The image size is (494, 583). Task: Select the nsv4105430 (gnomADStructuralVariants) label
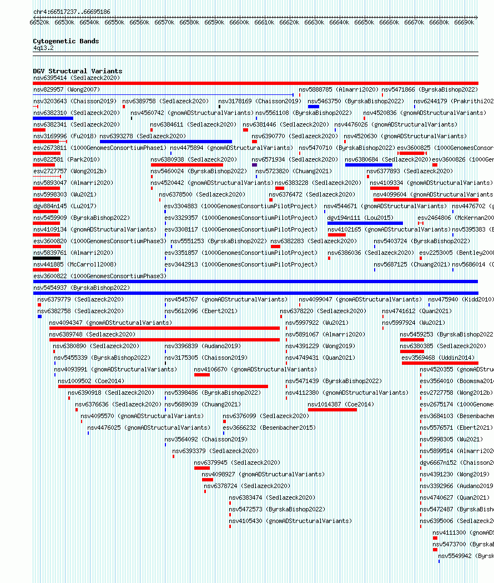pyautogui.click(x=290, y=521)
